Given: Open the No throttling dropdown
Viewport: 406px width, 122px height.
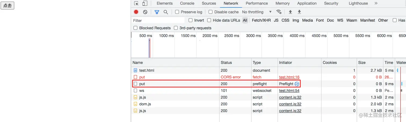Looking at the screenshot, I should 257,12.
